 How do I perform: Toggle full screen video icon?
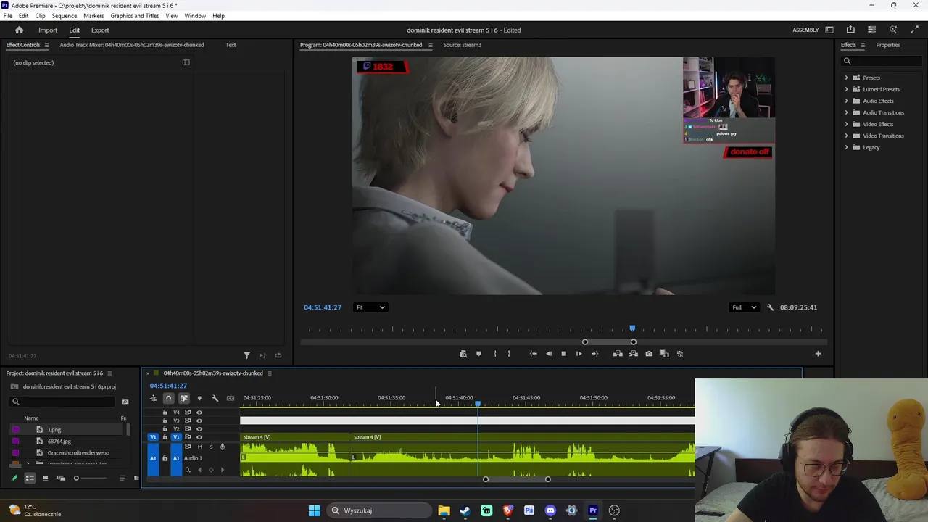914,30
